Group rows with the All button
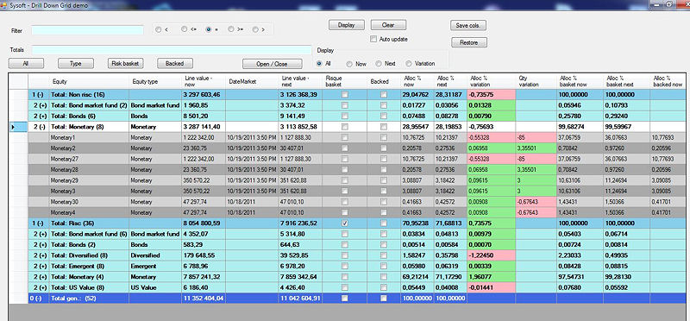Screen dimensions: 690x321 tap(26, 63)
